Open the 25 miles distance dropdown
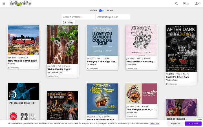203x127 pixels. [68, 23]
